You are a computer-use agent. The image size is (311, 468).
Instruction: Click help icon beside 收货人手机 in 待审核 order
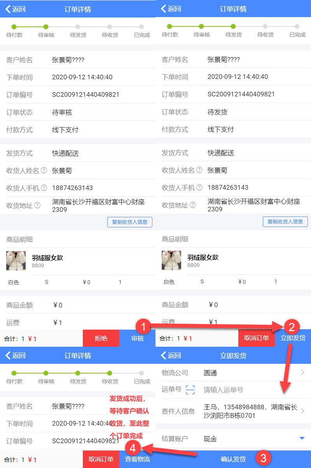coord(44,188)
